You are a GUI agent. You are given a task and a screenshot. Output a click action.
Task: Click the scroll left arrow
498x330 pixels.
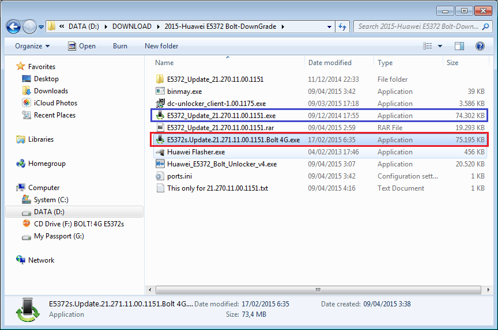tap(150, 290)
